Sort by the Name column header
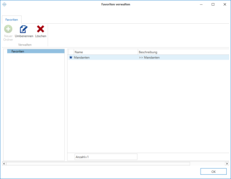Image resolution: width=231 pixels, height=179 pixels. 106,52
